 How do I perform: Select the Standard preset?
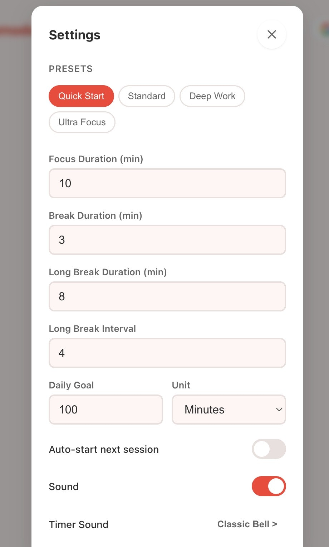147,96
